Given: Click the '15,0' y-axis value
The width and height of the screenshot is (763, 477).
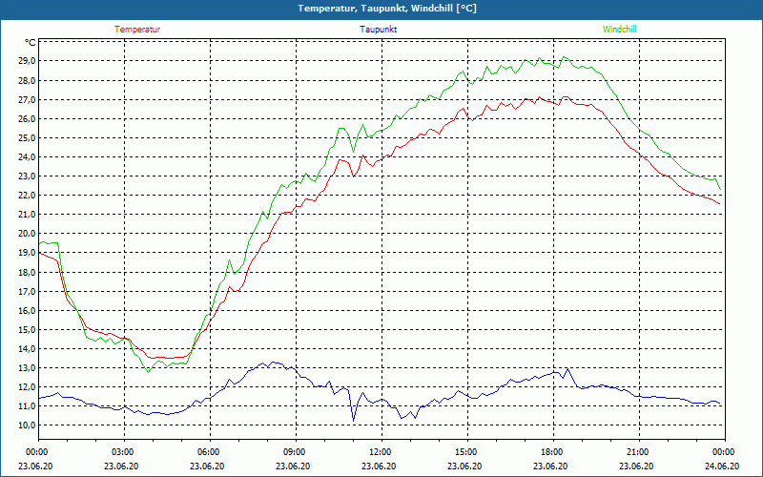Looking at the screenshot, I should click(x=28, y=329).
